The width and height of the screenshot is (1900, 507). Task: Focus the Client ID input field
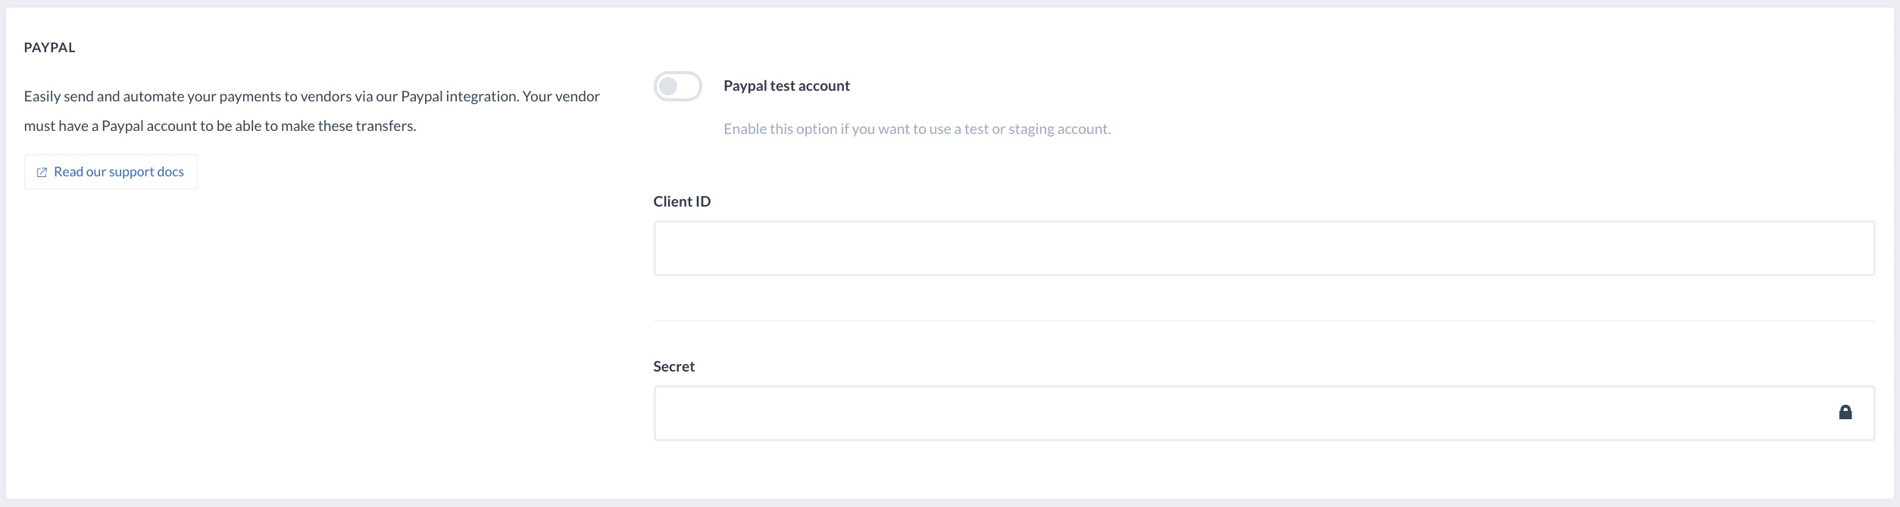pyautogui.click(x=1264, y=248)
